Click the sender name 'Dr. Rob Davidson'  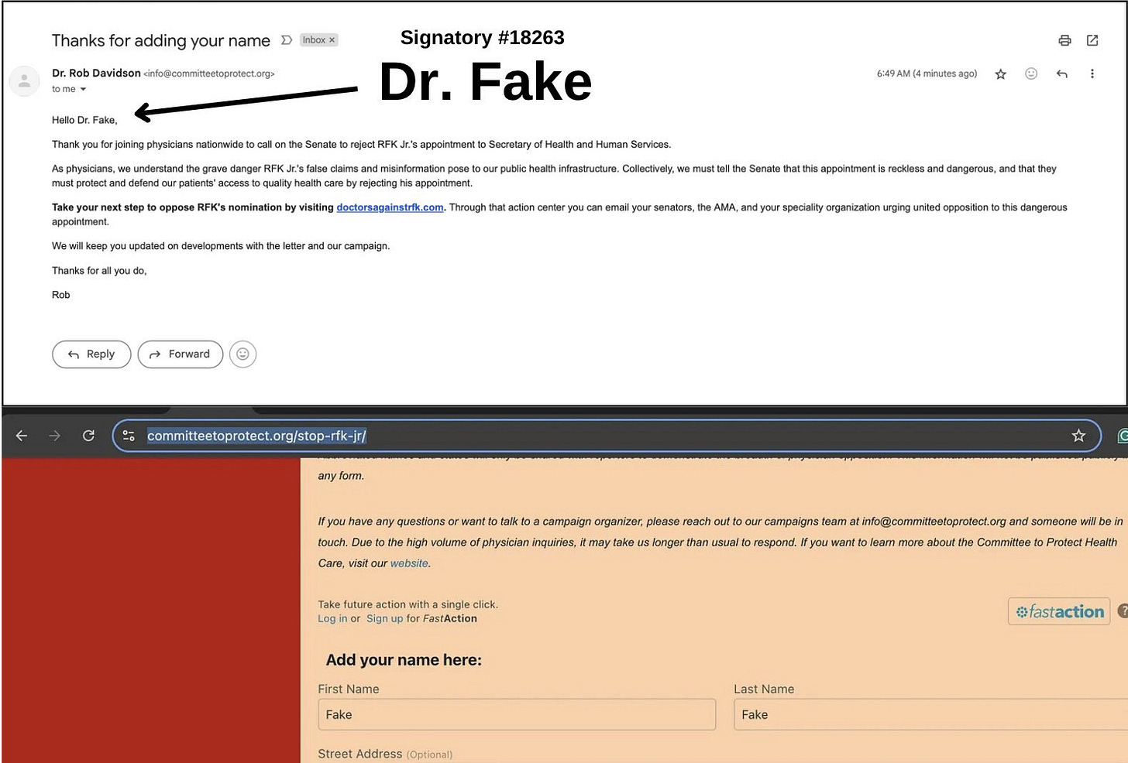click(96, 73)
